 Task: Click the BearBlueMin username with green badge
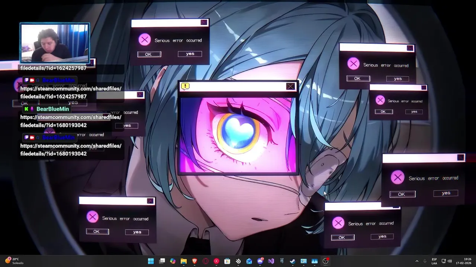(x=52, y=109)
